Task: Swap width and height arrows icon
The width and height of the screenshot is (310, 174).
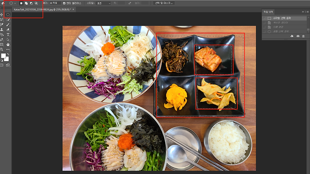Action: [130, 3]
